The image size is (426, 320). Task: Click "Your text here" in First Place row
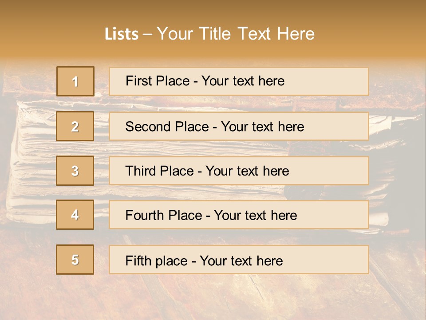coord(243,81)
